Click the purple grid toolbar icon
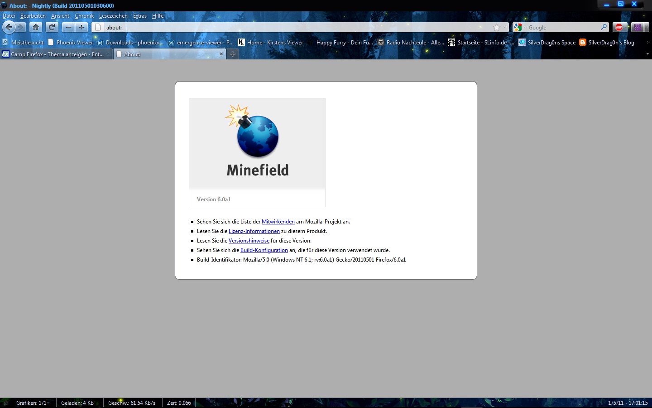This screenshot has width=652, height=408. 638,27
